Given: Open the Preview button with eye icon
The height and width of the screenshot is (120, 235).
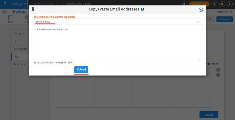Looking at the screenshot, I should (x=224, y=19).
